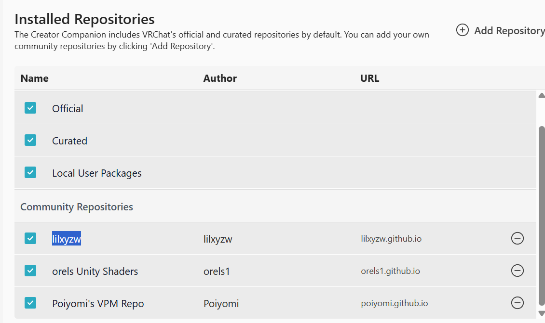
Task: Open the poiyomi.github.io URL
Action: pyautogui.click(x=394, y=303)
